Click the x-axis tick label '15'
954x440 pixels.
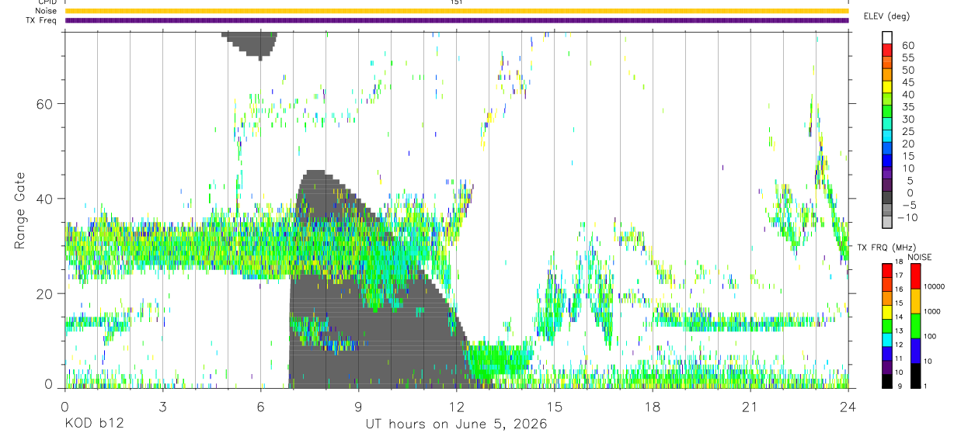pyautogui.click(x=555, y=407)
